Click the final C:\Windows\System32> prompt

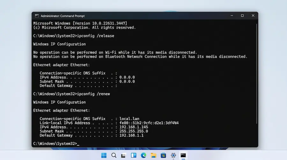(55, 144)
